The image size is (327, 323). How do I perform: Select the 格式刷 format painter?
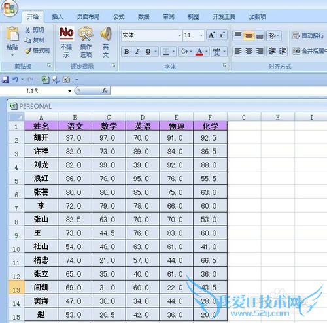pos(37,50)
